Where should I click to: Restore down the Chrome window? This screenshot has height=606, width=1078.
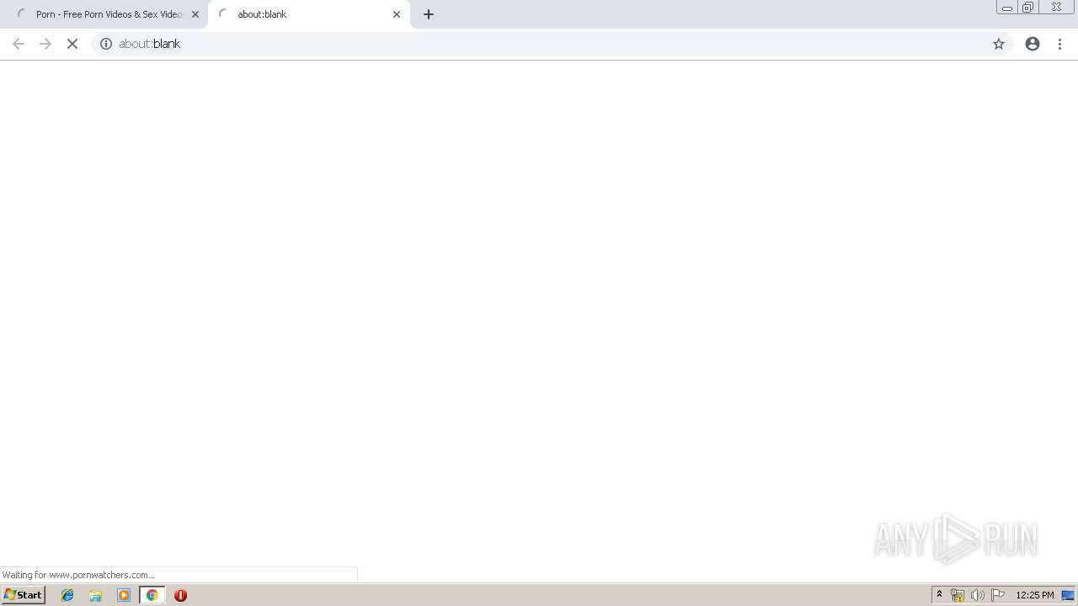1028,8
